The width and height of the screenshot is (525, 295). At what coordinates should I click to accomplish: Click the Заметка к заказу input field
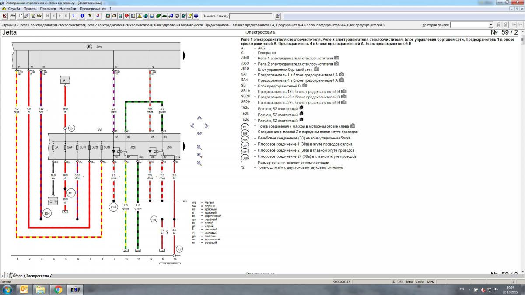251,17
